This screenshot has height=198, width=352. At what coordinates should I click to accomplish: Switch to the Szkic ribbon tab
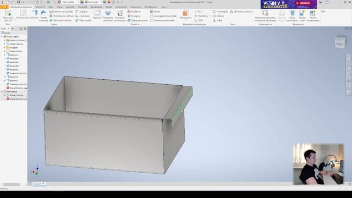(x=51, y=7)
